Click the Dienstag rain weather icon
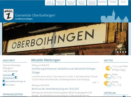The width and height of the screenshot is (131, 97). (108, 84)
